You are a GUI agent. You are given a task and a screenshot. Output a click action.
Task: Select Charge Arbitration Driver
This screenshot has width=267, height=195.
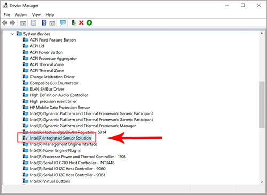pos(52,77)
